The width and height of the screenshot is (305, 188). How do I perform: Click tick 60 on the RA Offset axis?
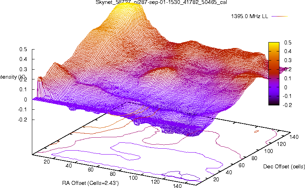(91, 170)
